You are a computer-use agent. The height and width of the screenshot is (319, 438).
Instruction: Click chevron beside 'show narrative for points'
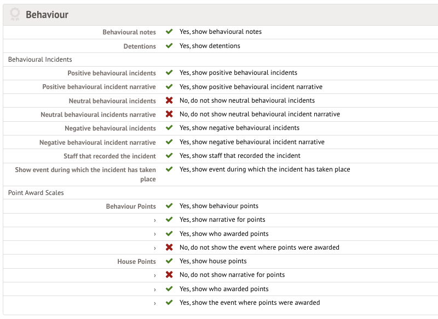[x=155, y=220]
